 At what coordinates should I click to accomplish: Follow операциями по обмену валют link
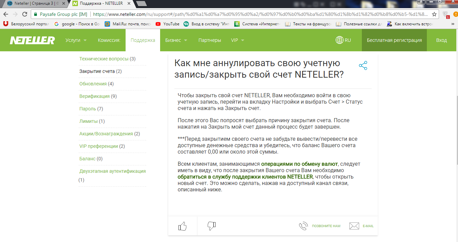300,164
